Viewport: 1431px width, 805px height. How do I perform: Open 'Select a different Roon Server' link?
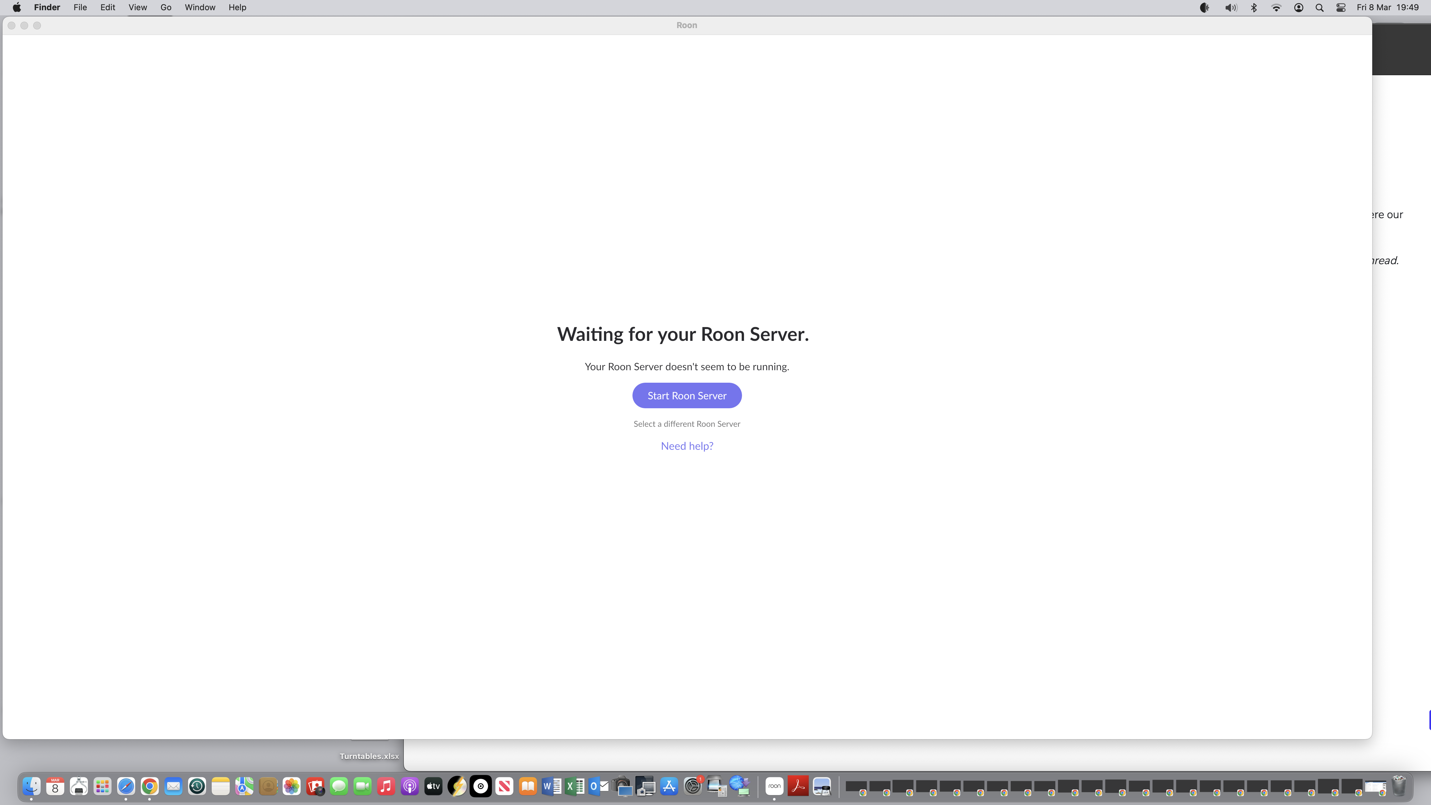coord(687,424)
